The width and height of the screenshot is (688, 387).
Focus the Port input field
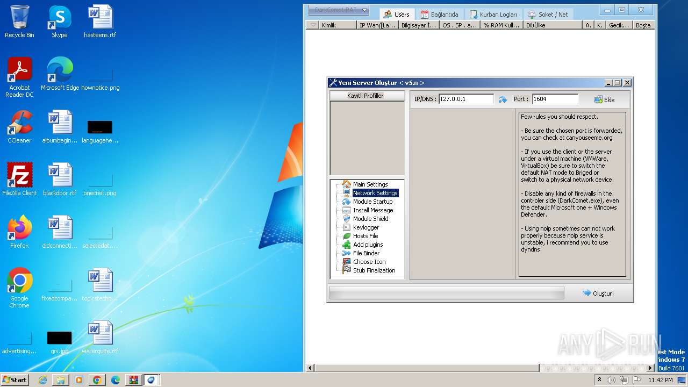pos(555,99)
